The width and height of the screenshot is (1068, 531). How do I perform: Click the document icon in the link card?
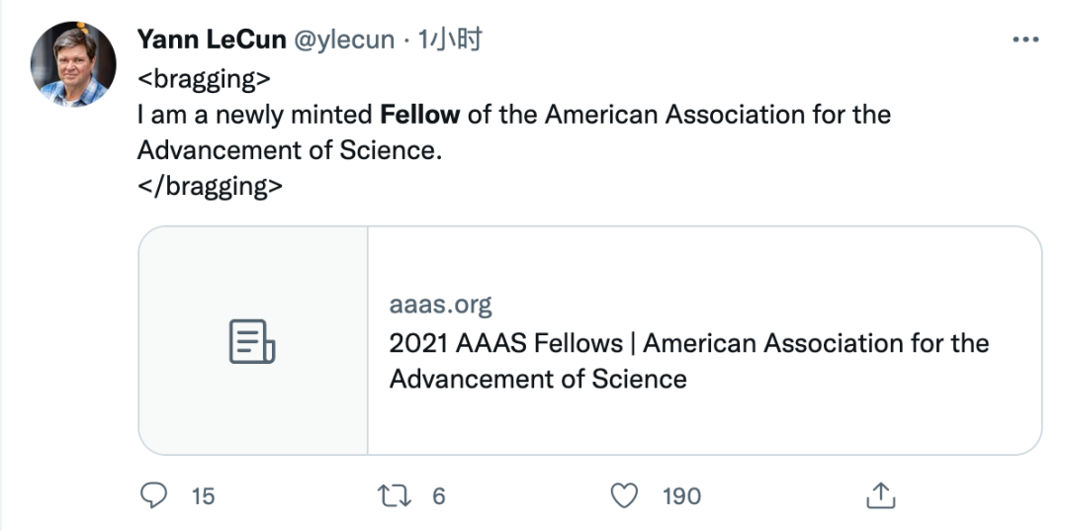pos(252,341)
